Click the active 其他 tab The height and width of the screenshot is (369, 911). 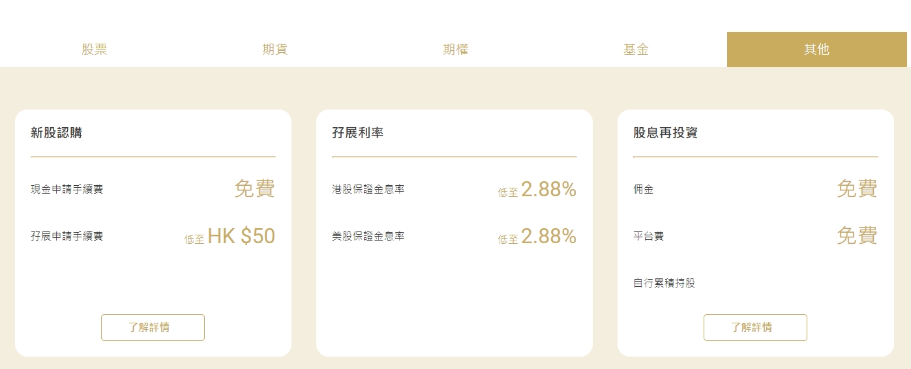pyautogui.click(x=816, y=50)
